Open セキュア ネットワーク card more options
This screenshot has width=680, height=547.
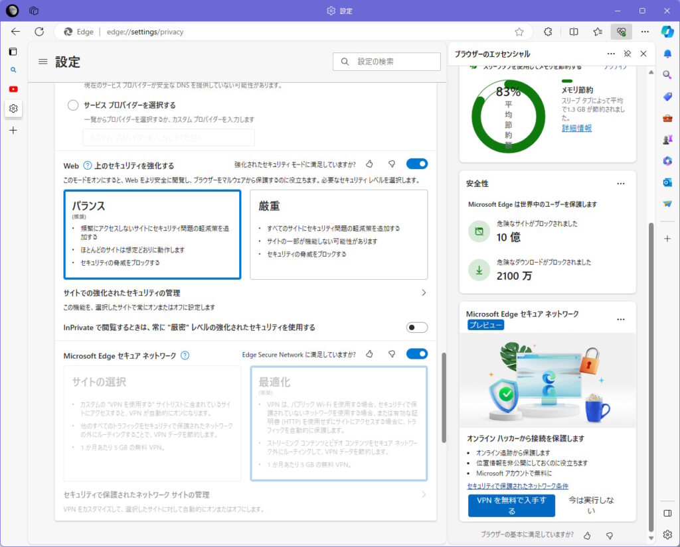[621, 320]
